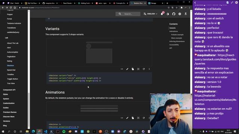Screen dimensions: 239x134
Task: Bookmark page with star icon
Action: click(177, 7)
